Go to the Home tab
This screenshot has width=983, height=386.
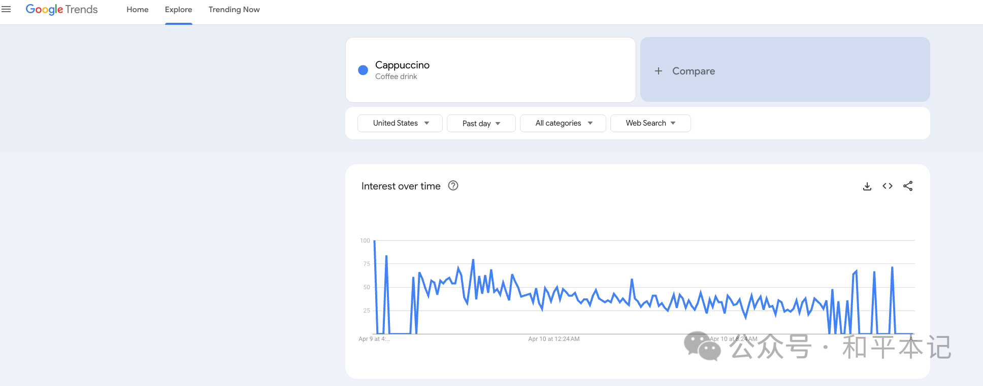coord(138,10)
